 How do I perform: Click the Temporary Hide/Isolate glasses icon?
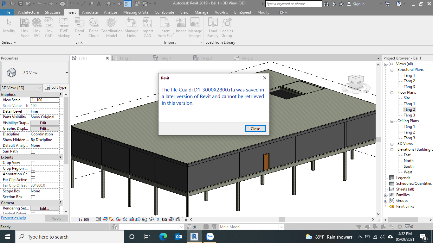[x=152, y=219]
